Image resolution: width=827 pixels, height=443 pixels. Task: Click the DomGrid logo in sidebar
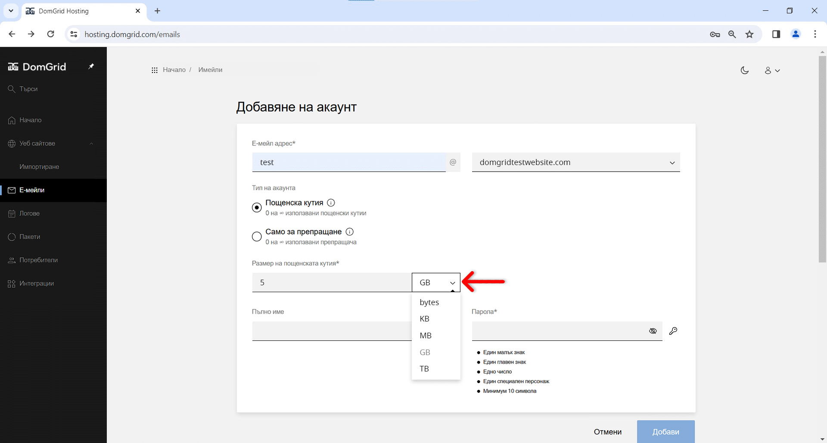point(37,67)
